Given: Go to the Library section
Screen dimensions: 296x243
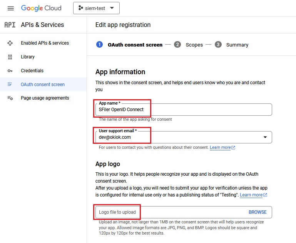Looking at the screenshot, I should 28,57.
